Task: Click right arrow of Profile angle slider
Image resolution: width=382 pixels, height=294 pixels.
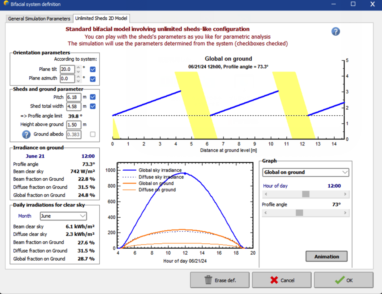Action: tap(345, 213)
